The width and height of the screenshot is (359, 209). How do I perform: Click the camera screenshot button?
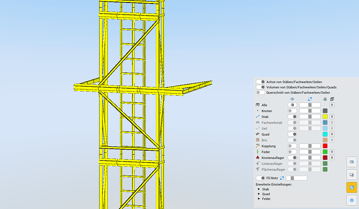tap(352, 162)
